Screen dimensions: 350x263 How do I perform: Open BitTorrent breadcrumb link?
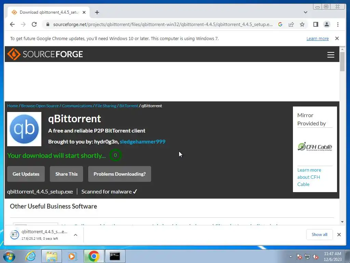[x=129, y=106]
